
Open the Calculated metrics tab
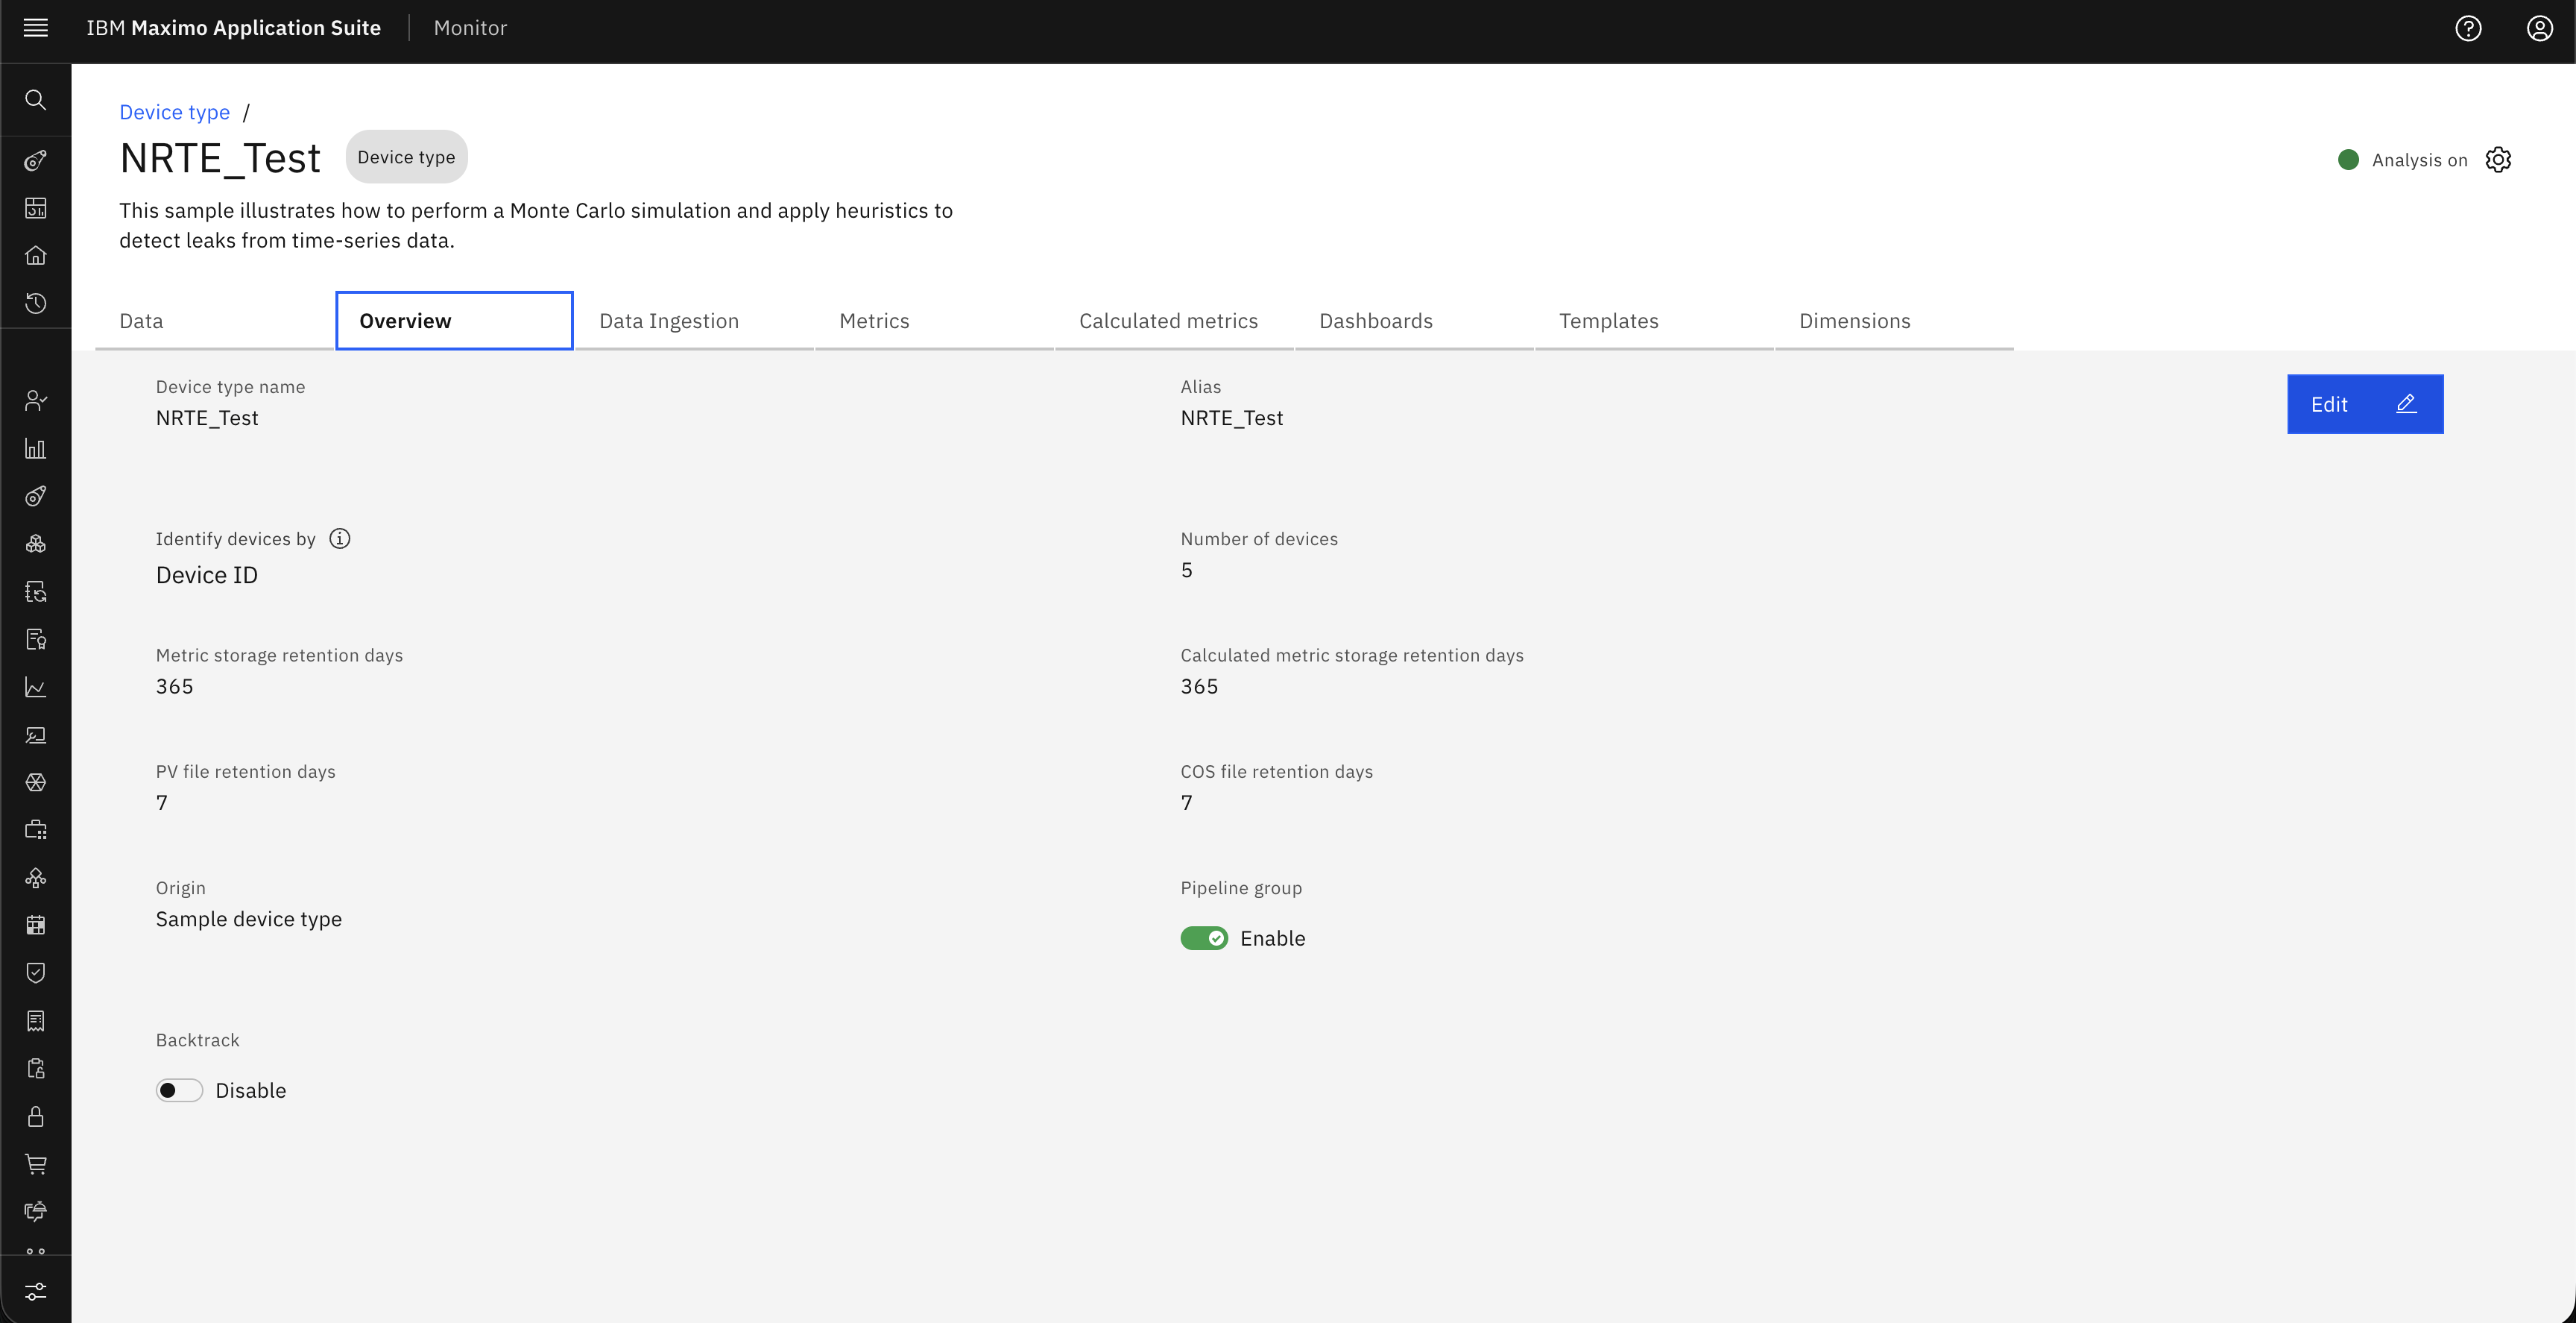point(1174,321)
